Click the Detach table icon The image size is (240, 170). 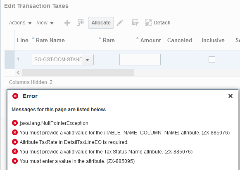(148, 23)
